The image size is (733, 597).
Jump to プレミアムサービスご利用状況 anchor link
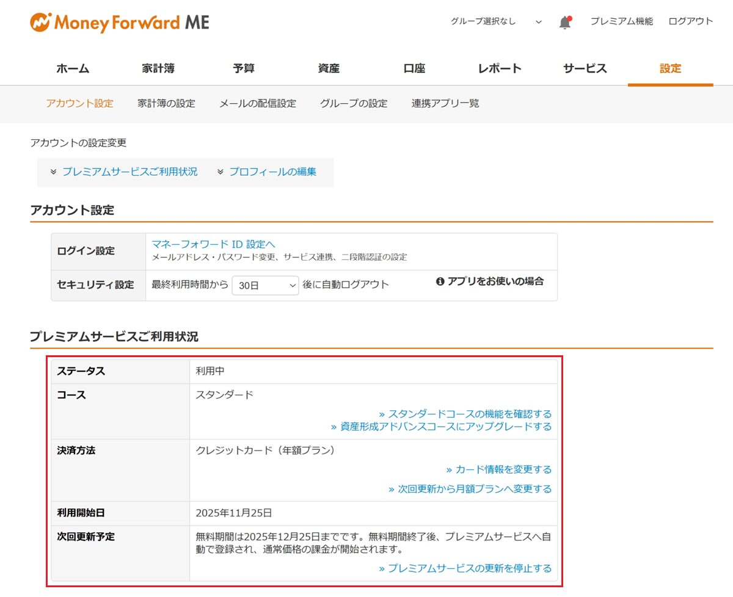pos(129,172)
